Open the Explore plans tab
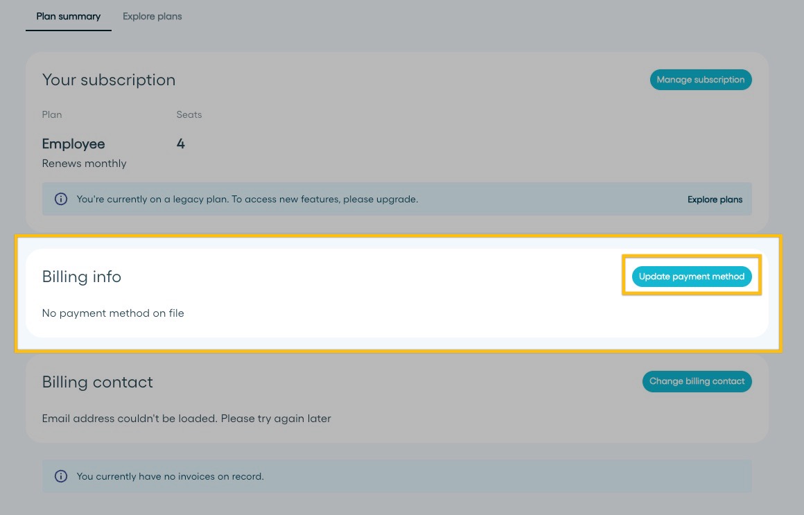Image resolution: width=804 pixels, height=515 pixels. pyautogui.click(x=152, y=17)
